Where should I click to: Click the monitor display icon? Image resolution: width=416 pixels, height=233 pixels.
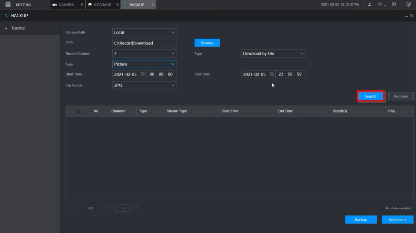pyautogui.click(x=408, y=5)
